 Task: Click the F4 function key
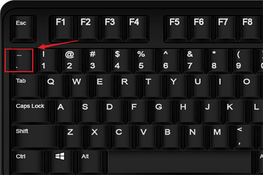[x=136, y=28]
